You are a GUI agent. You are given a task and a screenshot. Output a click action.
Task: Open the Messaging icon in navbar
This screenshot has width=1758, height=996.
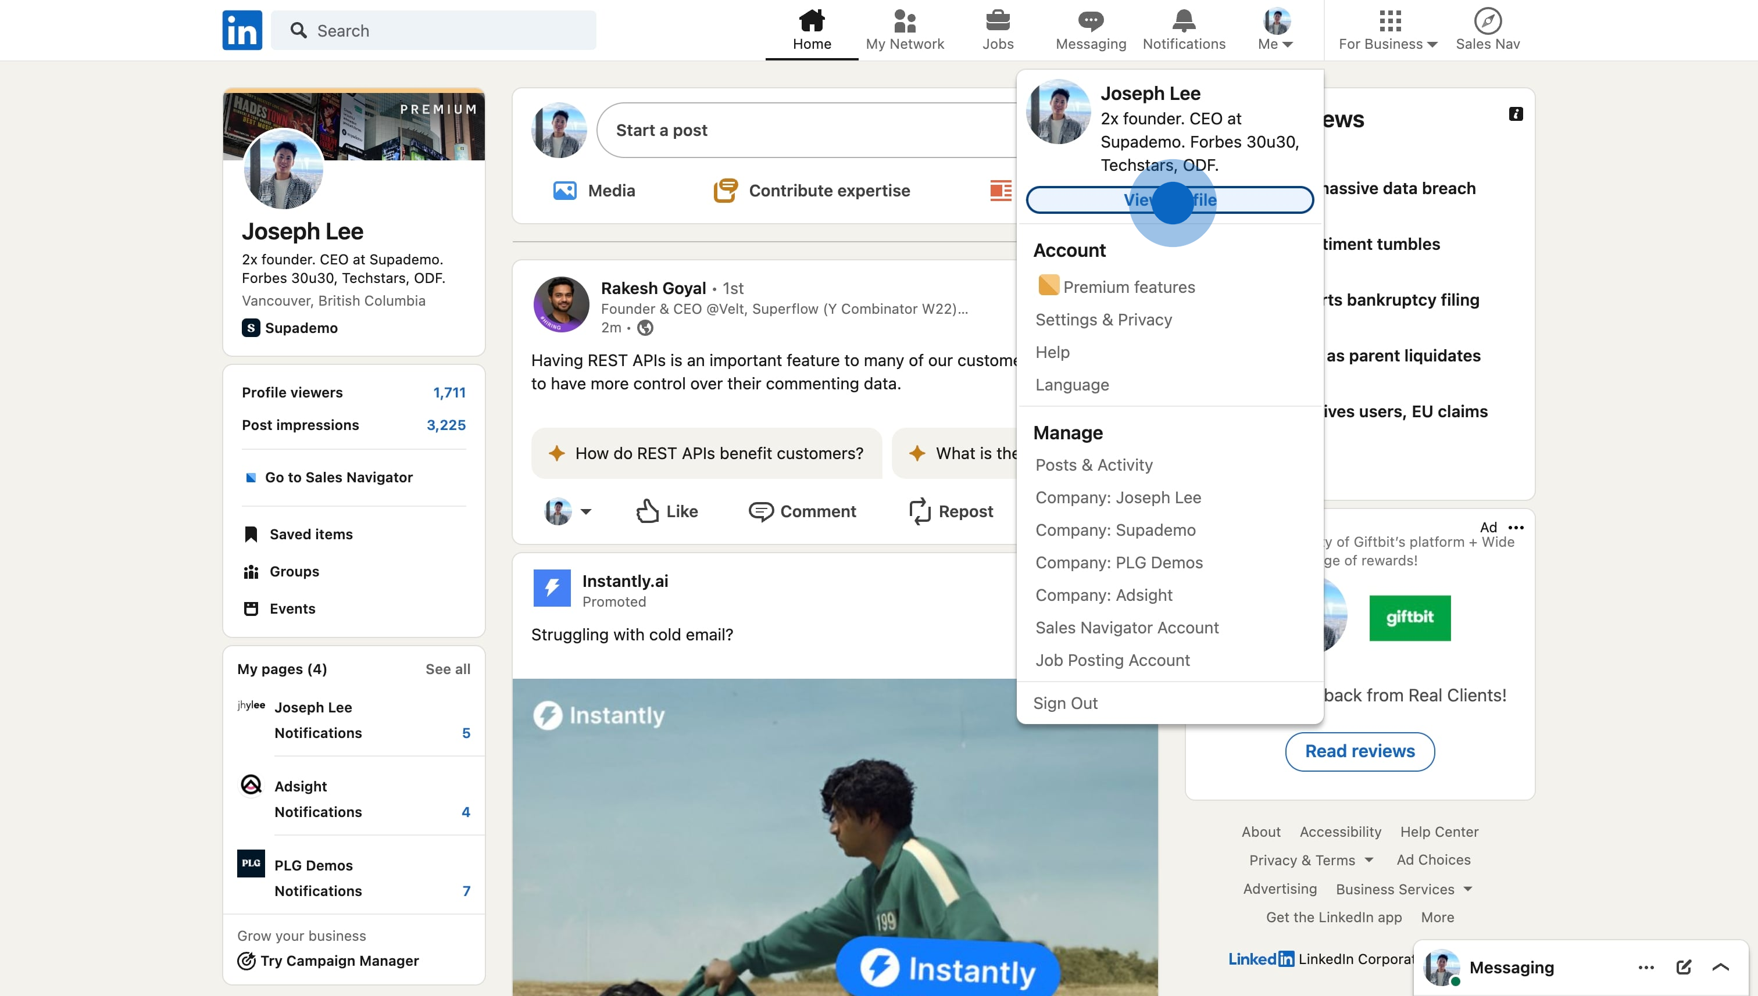[1090, 21]
